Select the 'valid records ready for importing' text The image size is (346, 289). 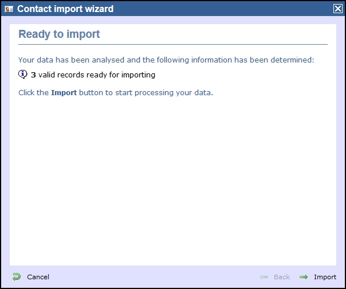tap(97, 75)
